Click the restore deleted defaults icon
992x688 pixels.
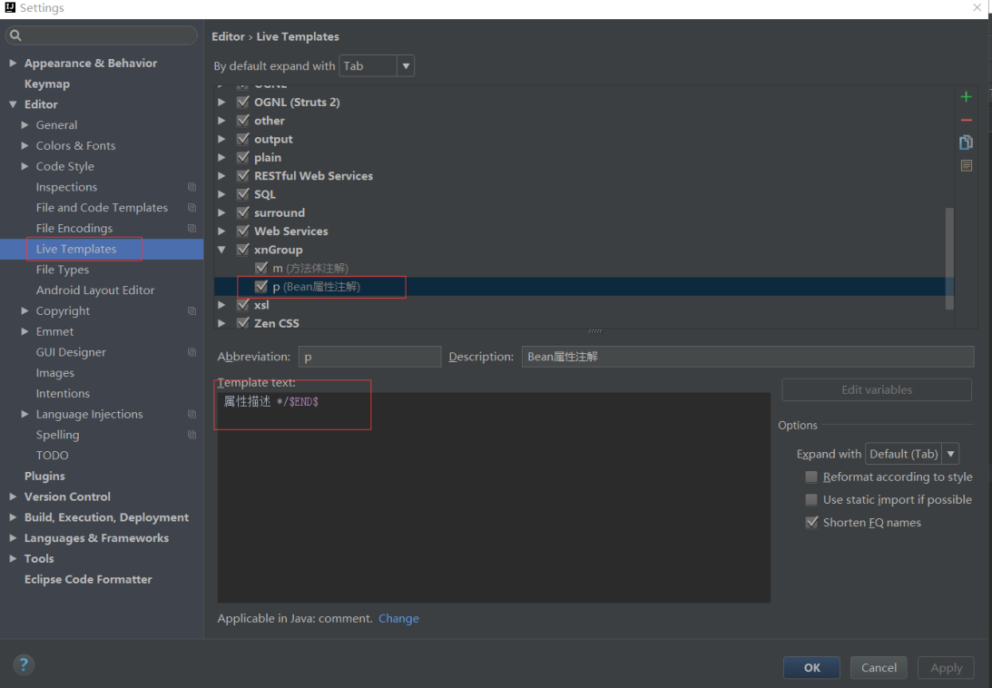966,165
